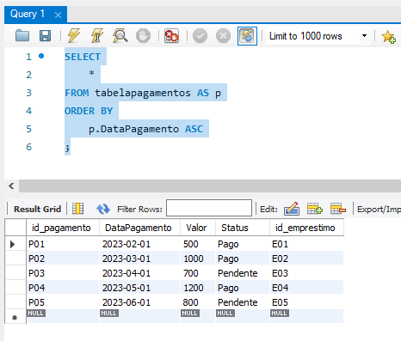The width and height of the screenshot is (401, 341).
Task: Edit current row pencil icon
Action: click(292, 209)
